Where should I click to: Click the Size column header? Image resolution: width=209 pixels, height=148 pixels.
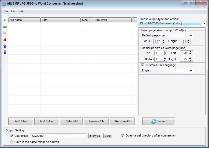click(87, 20)
